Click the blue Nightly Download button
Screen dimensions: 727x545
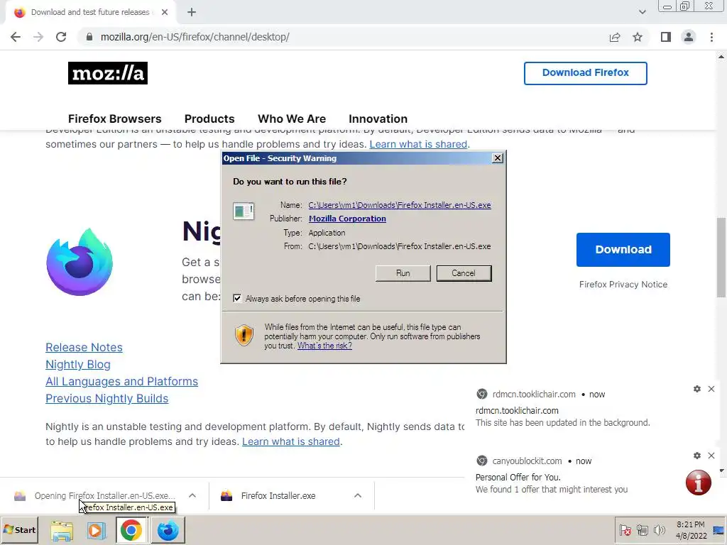tap(623, 250)
